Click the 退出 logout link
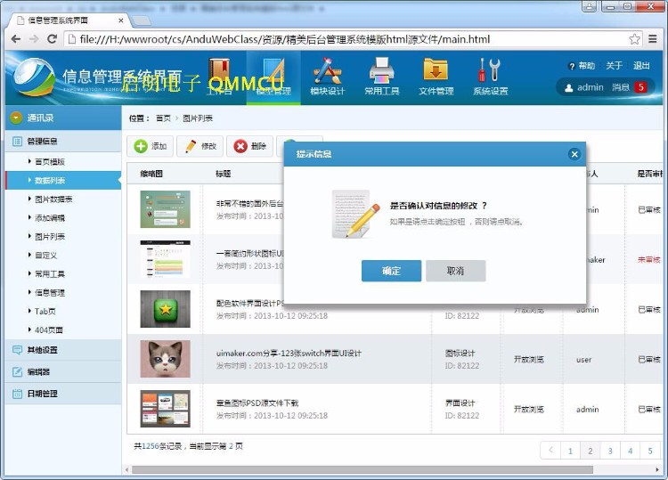668x480 pixels. [641, 66]
